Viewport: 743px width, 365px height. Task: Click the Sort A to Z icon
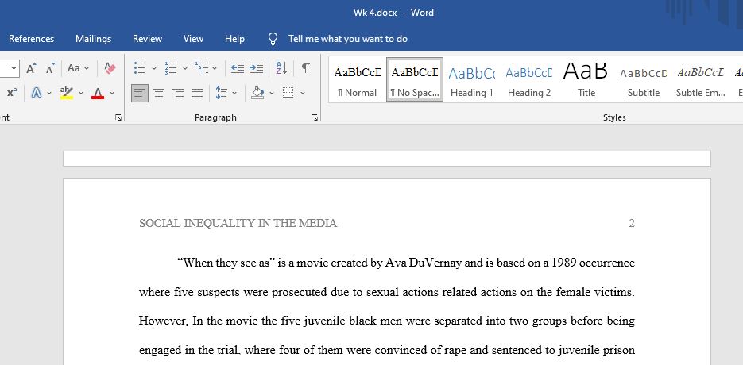pyautogui.click(x=281, y=68)
